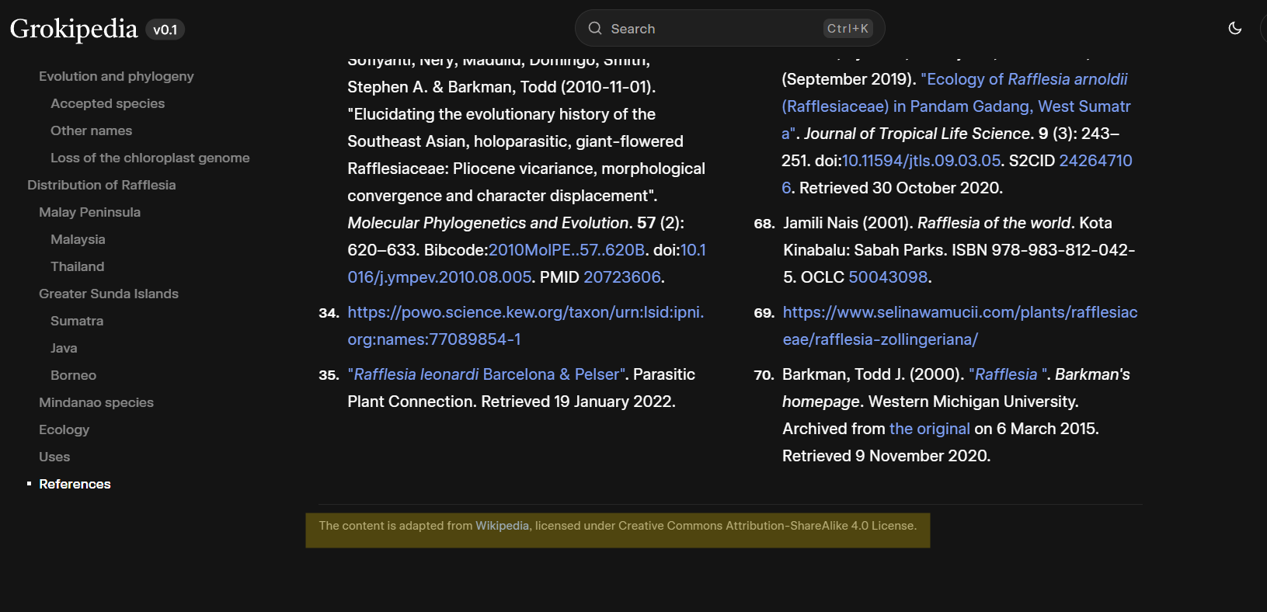Open the Rafflesia leonardi Barcelona & Pelser link
This screenshot has width=1267, height=612.
[487, 374]
